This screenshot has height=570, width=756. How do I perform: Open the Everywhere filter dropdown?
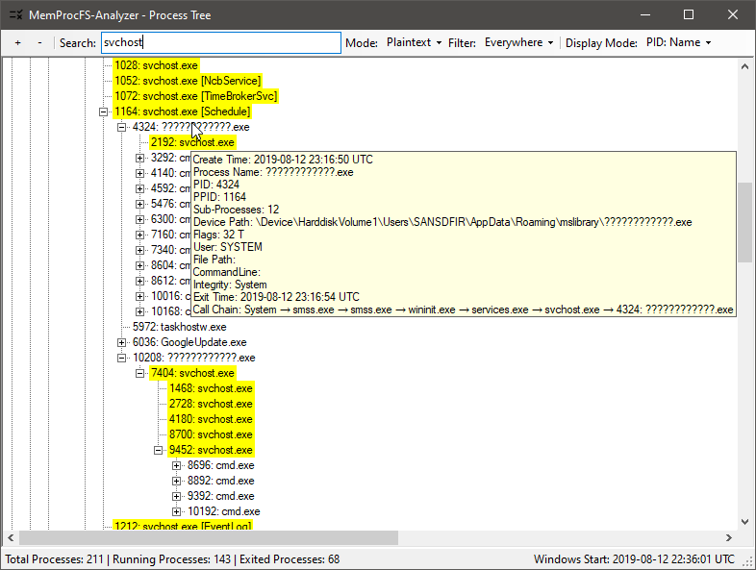pos(519,43)
